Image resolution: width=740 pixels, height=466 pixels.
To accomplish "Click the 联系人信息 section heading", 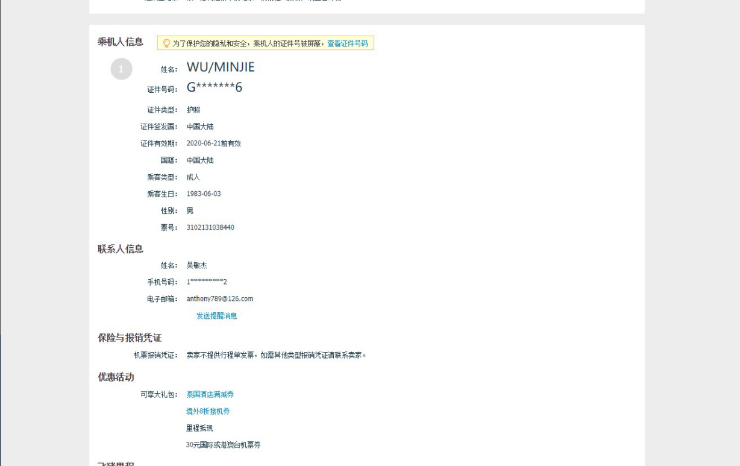I will [121, 249].
